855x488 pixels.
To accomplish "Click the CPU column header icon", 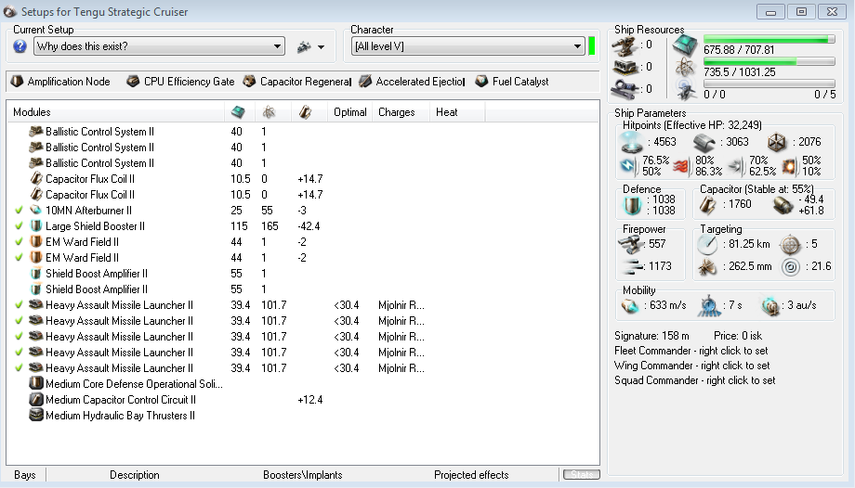I will (x=238, y=112).
